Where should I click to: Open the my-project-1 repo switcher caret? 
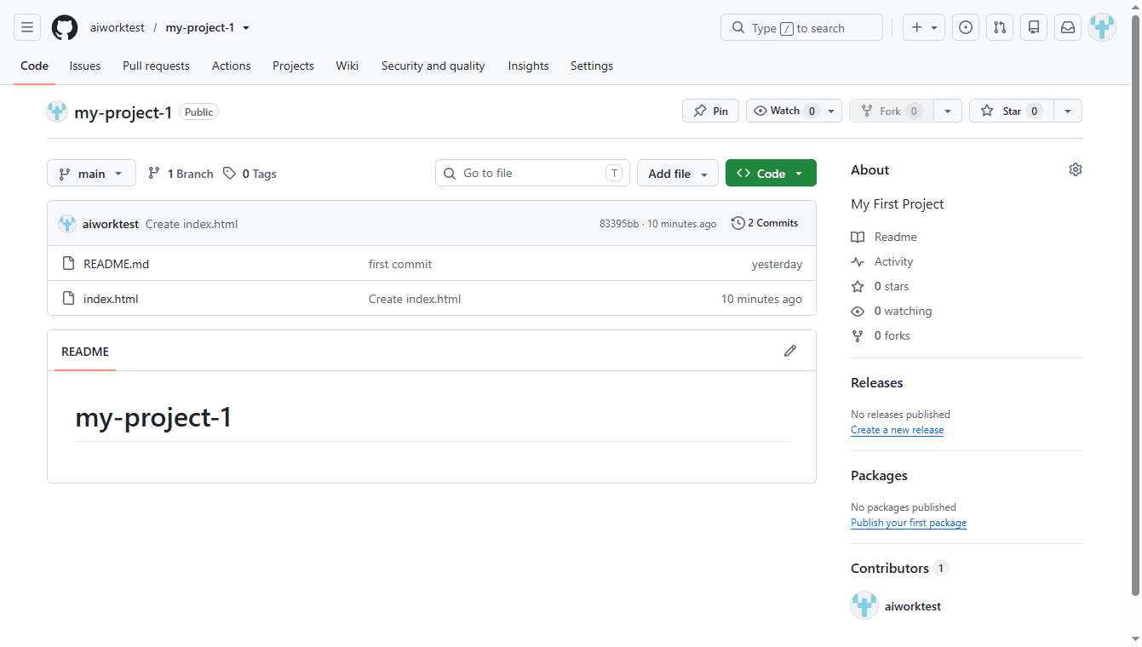246,27
